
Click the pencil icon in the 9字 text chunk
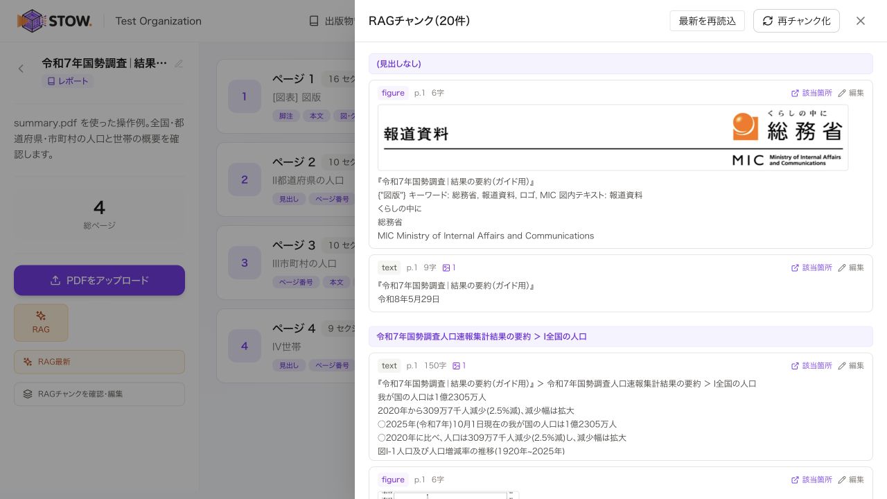click(x=842, y=268)
